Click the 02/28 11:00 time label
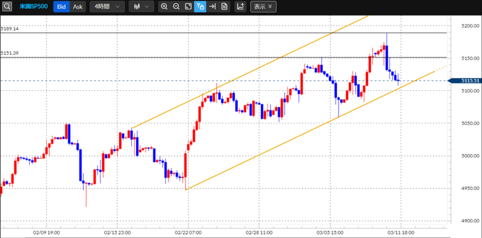This screenshot has width=482, height=238. [259, 232]
